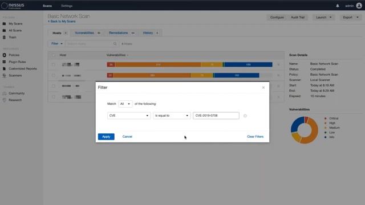This screenshot has width=365, height=205.
Task: Click the Configure button
Action: tap(277, 17)
